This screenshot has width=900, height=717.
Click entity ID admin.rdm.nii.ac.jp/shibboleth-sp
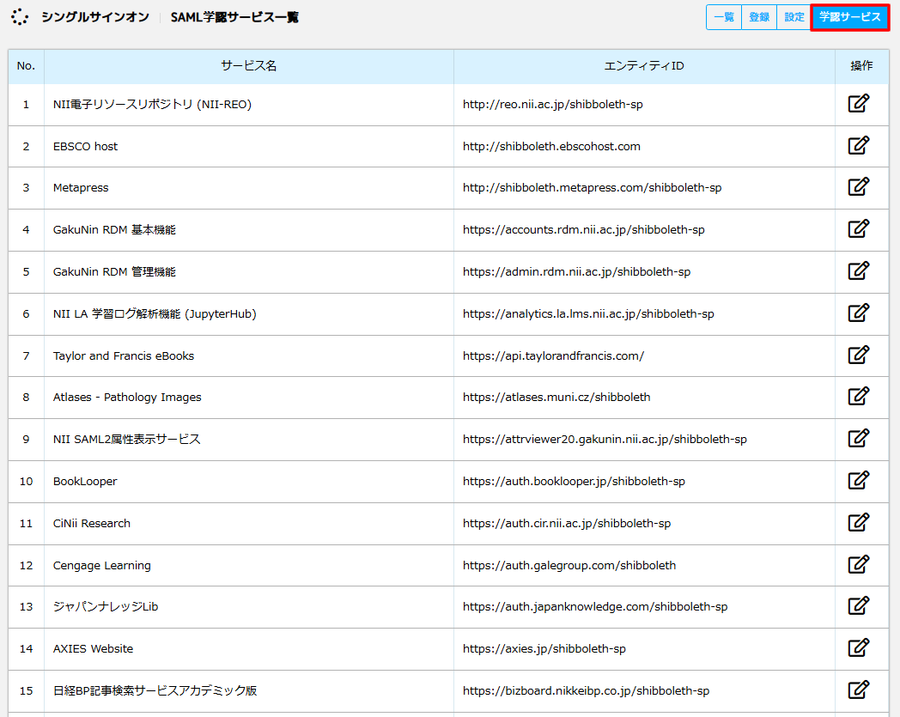tap(576, 271)
